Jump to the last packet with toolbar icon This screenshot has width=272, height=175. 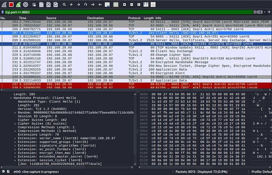(100, 5)
